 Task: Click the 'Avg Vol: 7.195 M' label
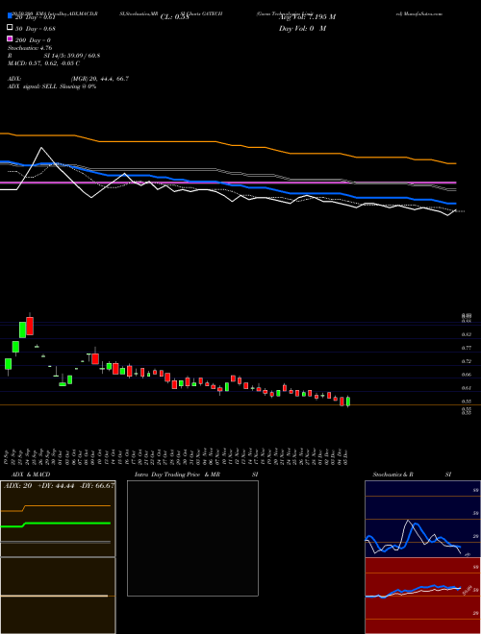coord(307,17)
